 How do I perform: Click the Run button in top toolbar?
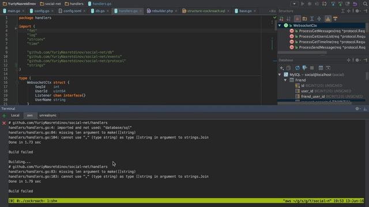pos(302,4)
